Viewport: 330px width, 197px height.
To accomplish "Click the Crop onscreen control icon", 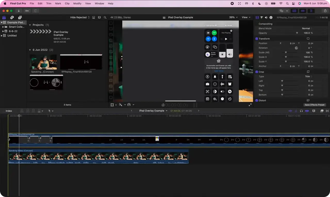I will [308, 72].
